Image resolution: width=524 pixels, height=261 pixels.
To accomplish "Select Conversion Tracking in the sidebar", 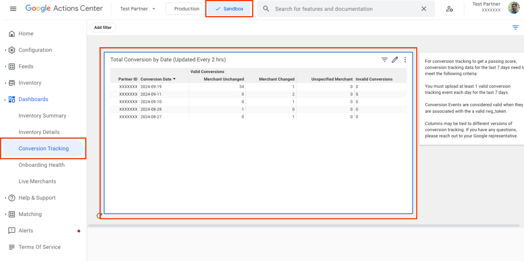I will [43, 148].
